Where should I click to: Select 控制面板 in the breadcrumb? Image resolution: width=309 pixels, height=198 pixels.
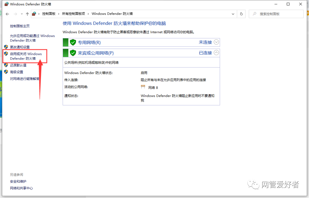click(49, 14)
